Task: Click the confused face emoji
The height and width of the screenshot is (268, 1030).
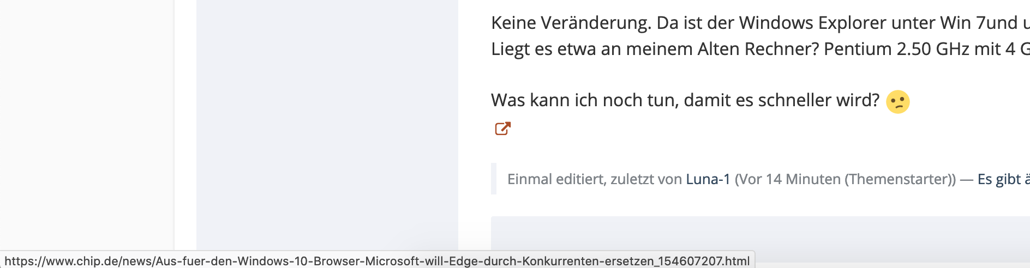Action: pos(897,101)
